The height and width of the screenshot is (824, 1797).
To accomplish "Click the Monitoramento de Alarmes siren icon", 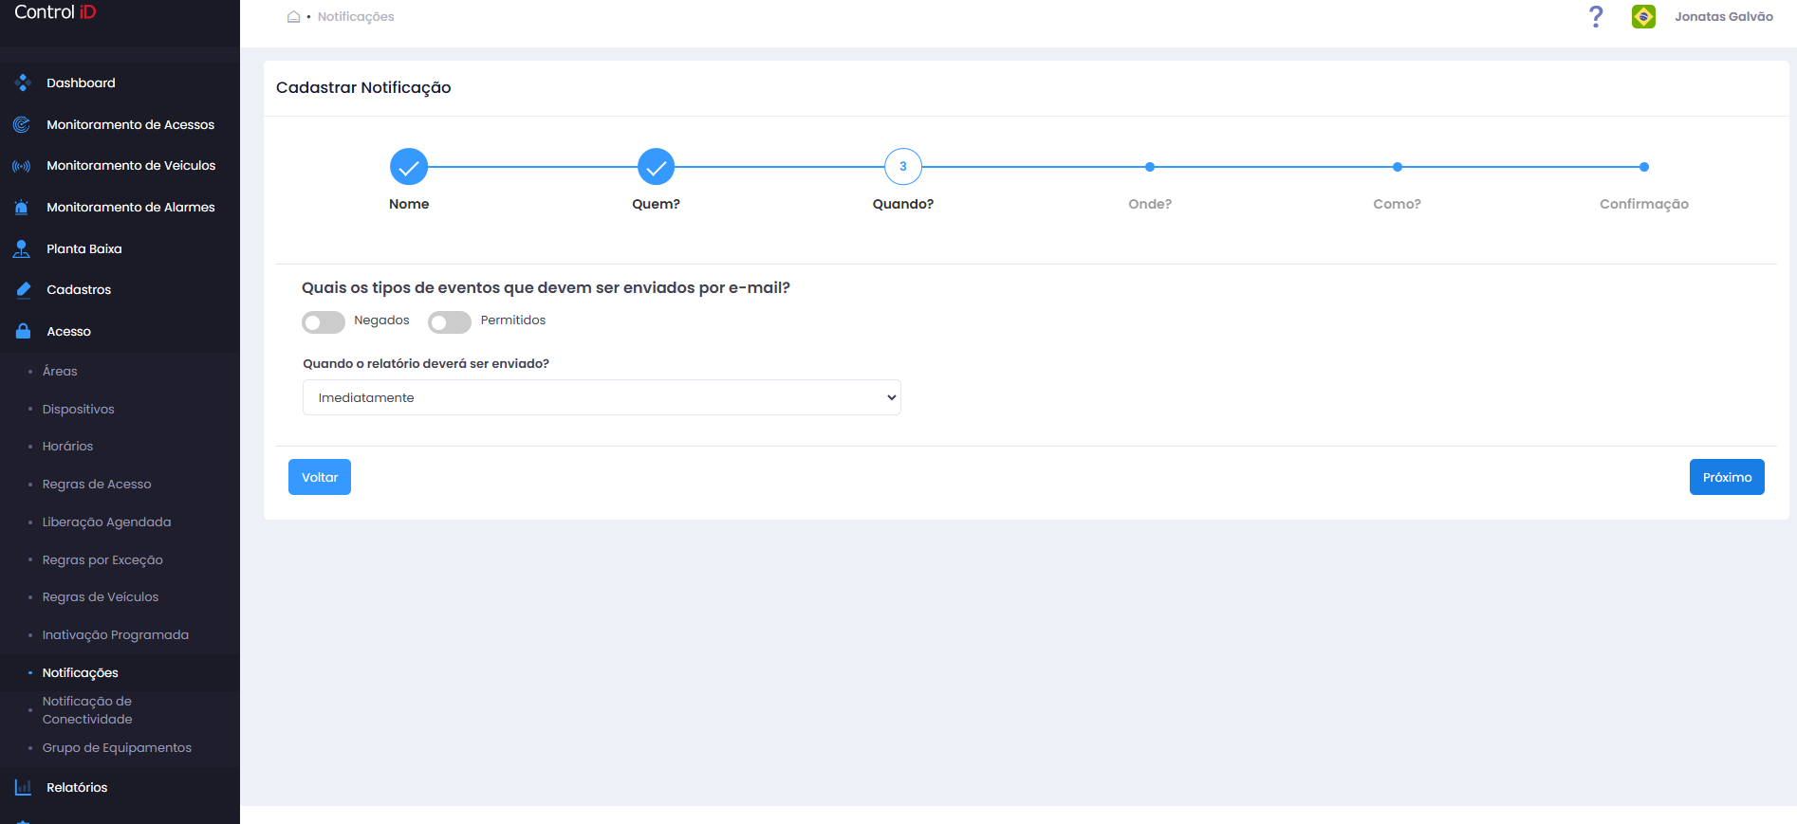I will (x=22, y=208).
